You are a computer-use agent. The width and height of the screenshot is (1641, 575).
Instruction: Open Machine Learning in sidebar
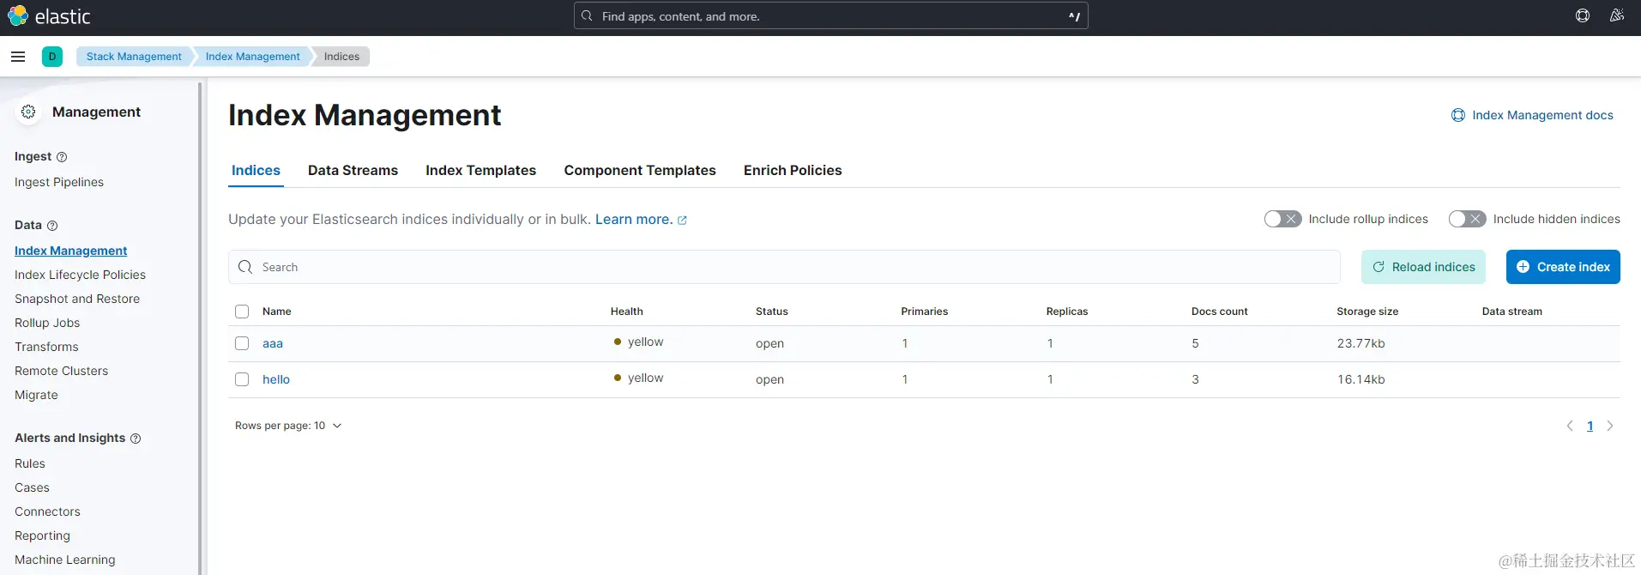64,560
